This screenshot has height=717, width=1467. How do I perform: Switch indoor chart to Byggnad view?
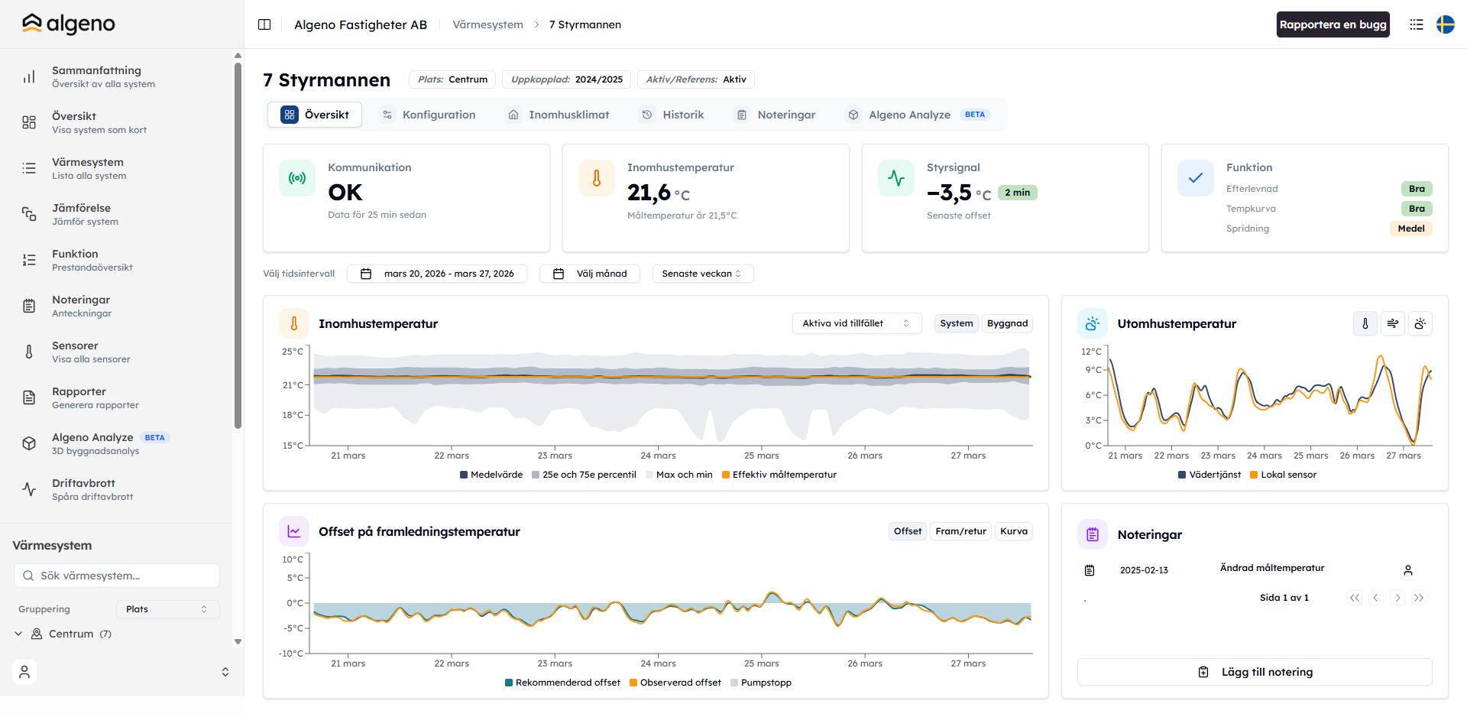tap(1007, 323)
